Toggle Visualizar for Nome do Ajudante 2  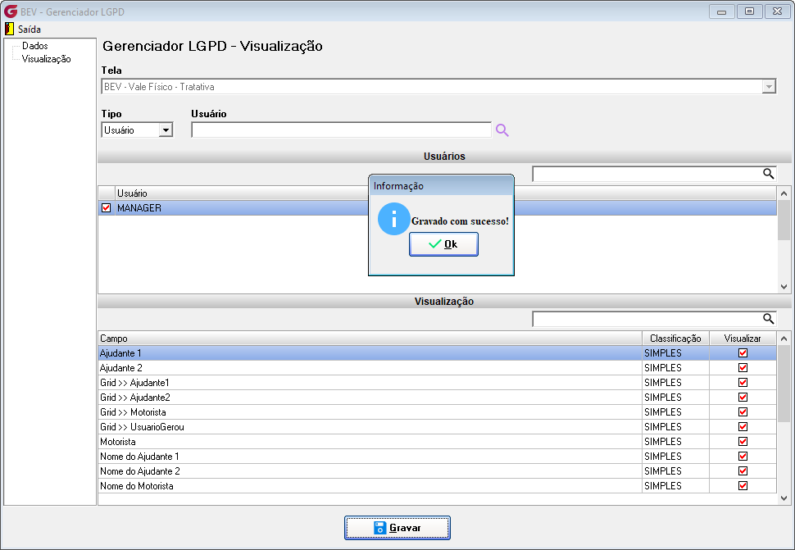click(x=743, y=471)
